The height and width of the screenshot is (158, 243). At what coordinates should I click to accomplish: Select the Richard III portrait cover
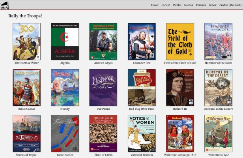point(180,88)
